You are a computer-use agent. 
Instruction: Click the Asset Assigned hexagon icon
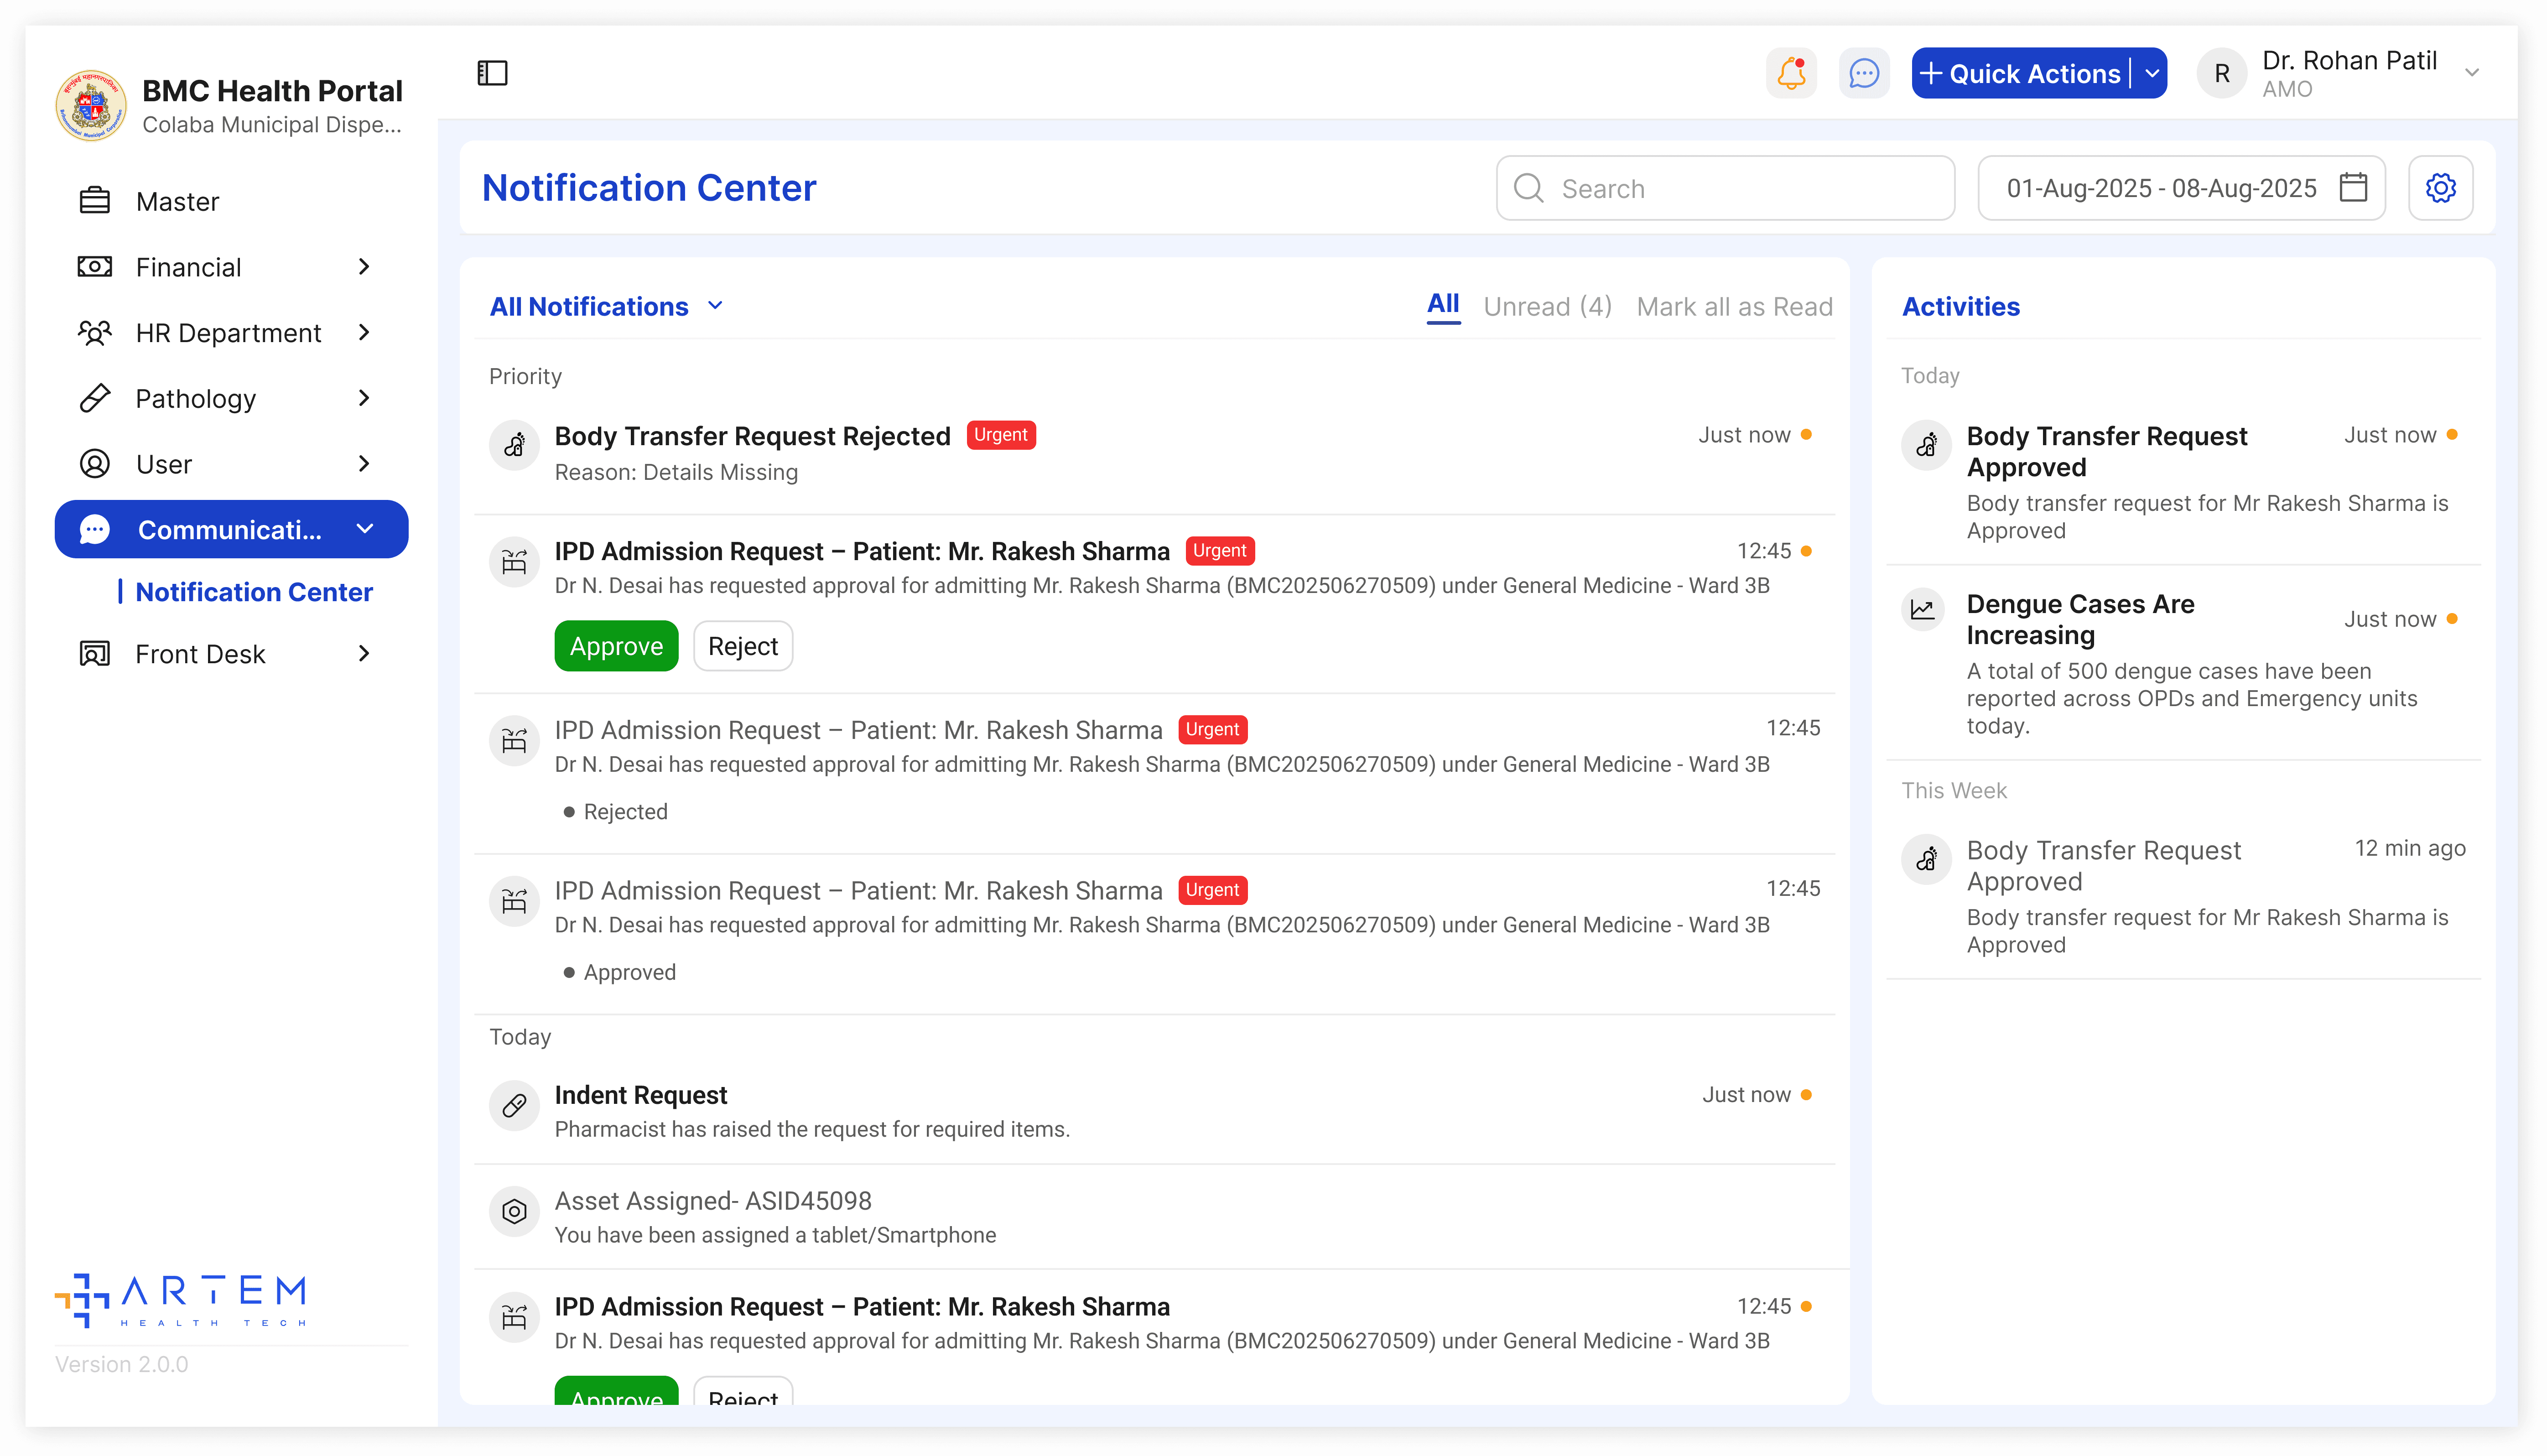pos(514,1211)
